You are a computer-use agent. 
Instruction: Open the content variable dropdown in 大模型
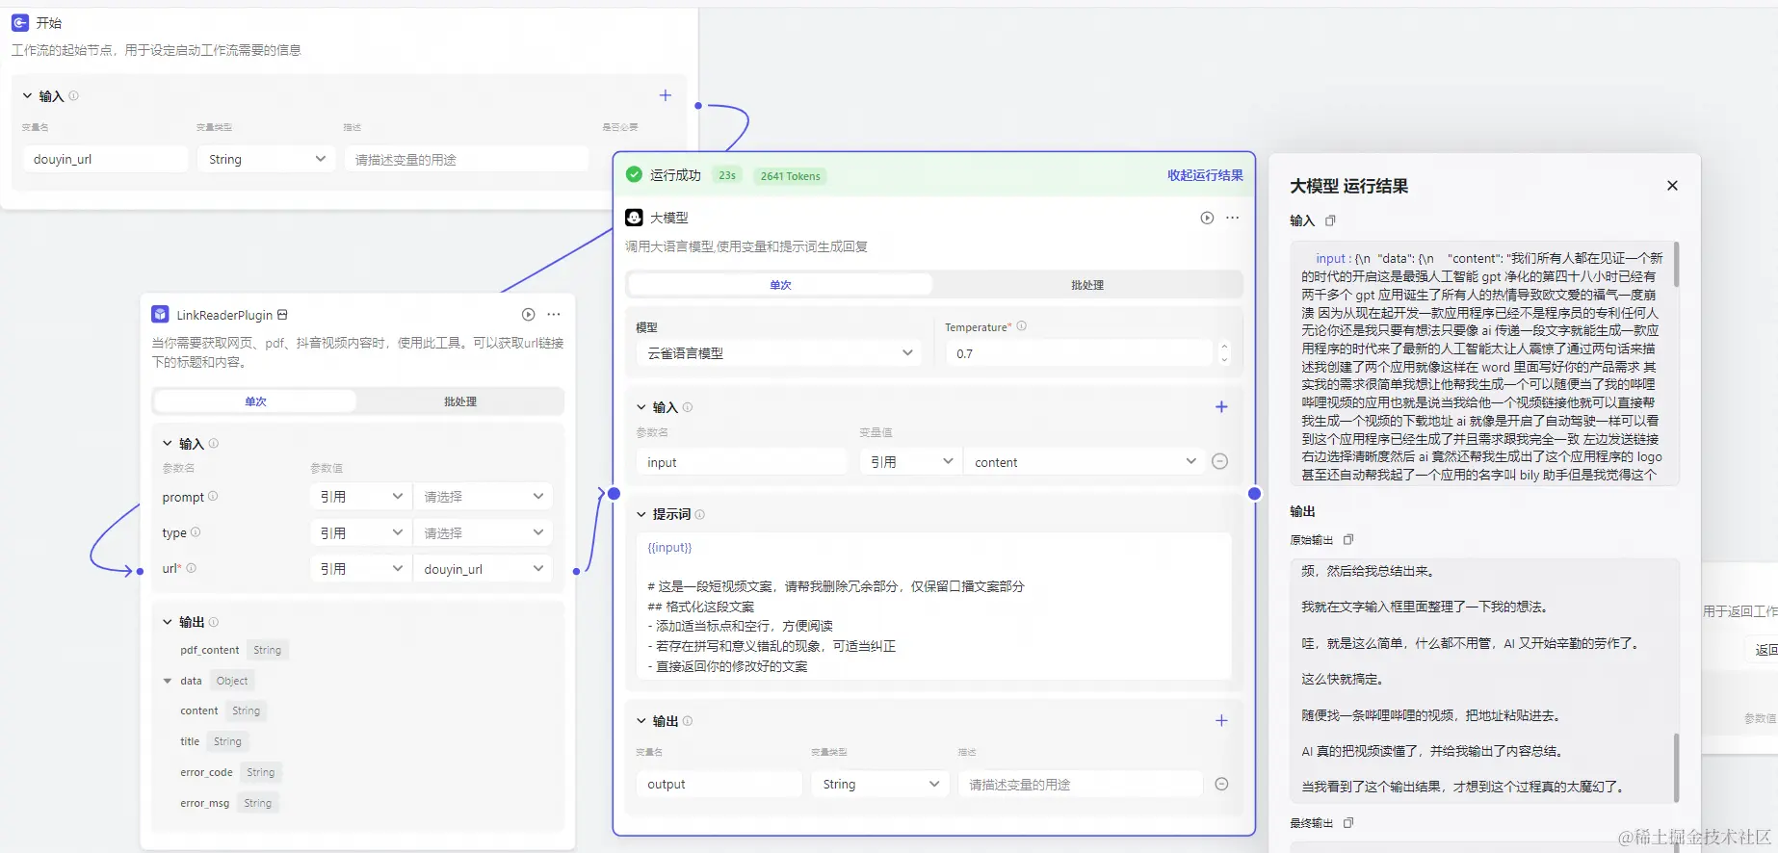pos(1085,462)
